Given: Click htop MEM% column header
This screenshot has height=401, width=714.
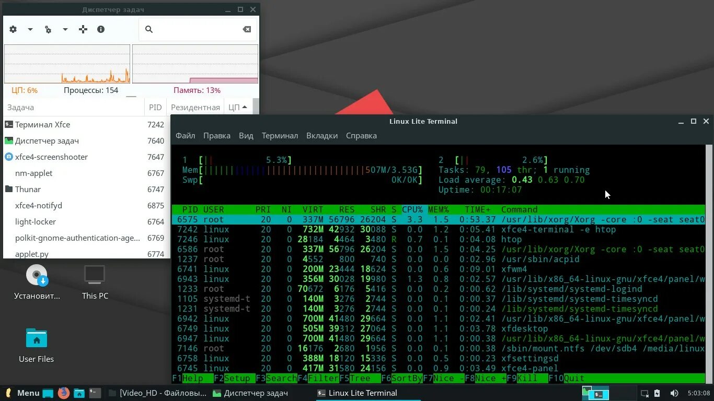Looking at the screenshot, I should [438, 209].
